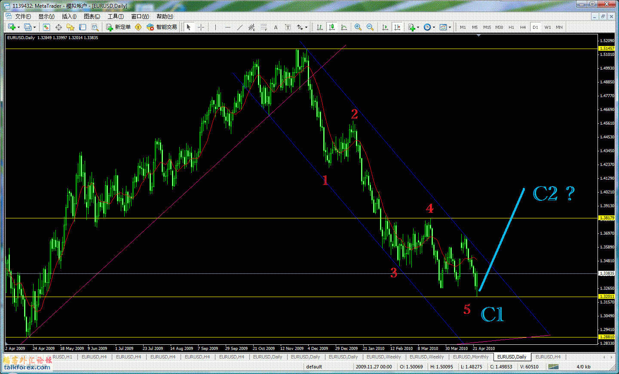This screenshot has width=619, height=374.
Task: Toggle chart shift from right border
Action: pos(397,27)
